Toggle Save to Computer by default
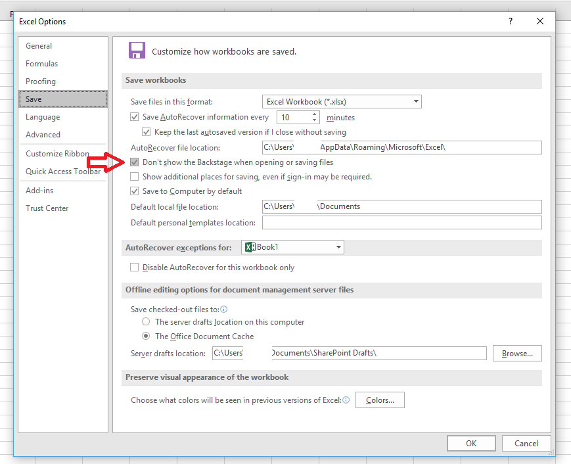The width and height of the screenshot is (571, 464). (135, 191)
